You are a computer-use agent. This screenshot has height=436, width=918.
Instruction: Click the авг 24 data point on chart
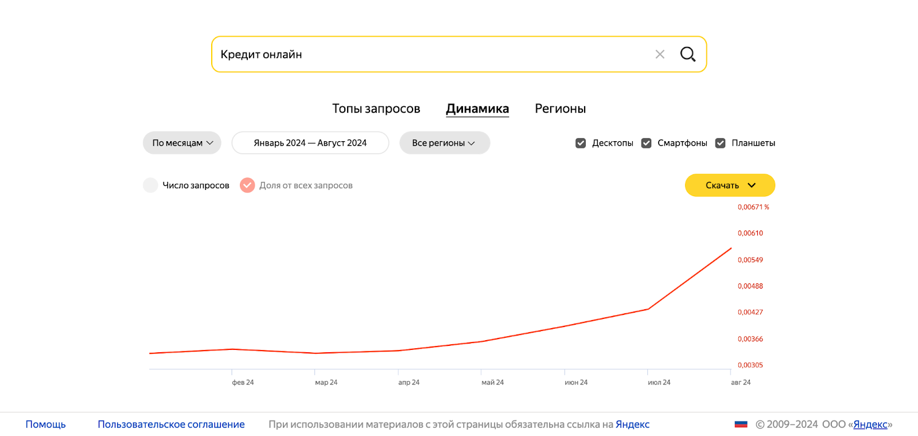(x=731, y=248)
